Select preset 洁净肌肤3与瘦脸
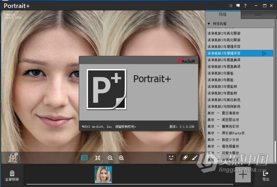Image resolution: width=277 pixels, height=187 pixels. [240, 80]
